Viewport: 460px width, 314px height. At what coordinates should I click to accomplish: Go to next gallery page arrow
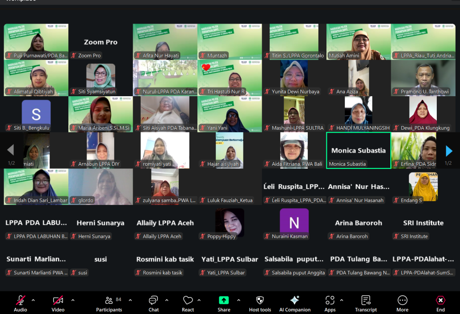point(449,151)
